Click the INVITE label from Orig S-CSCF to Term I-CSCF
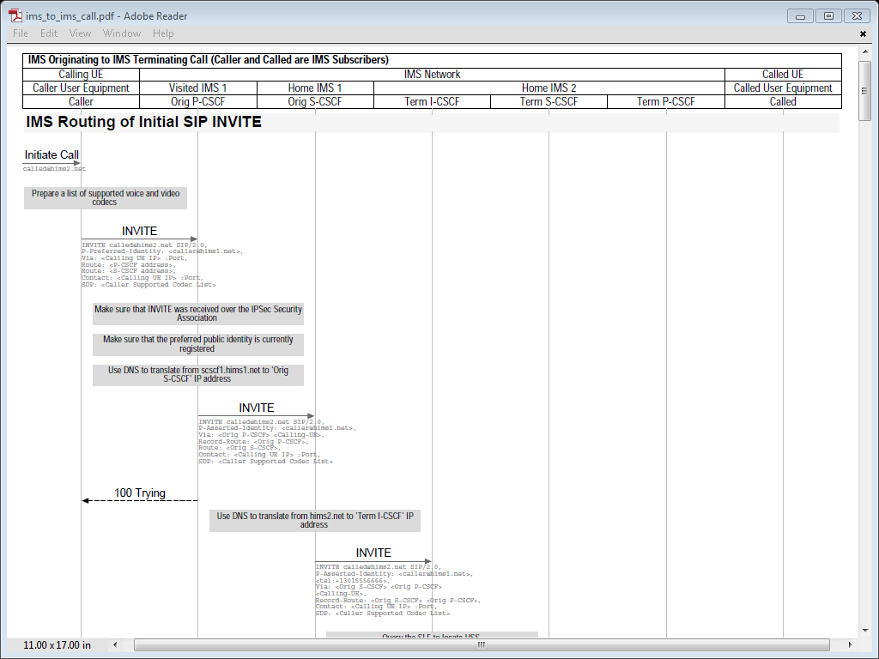 [373, 553]
